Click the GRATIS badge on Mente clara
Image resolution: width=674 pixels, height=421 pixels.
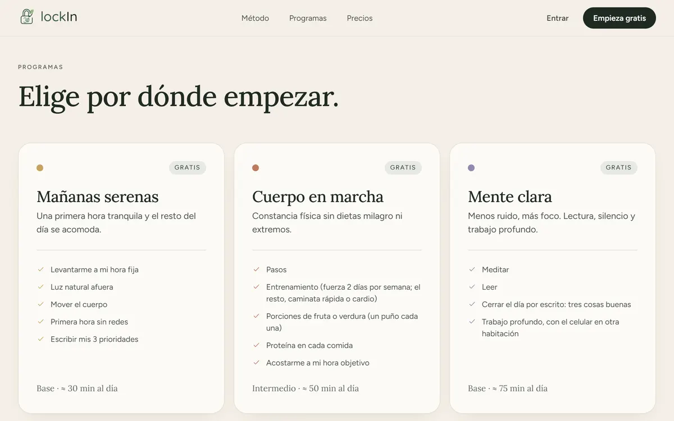pyautogui.click(x=619, y=167)
